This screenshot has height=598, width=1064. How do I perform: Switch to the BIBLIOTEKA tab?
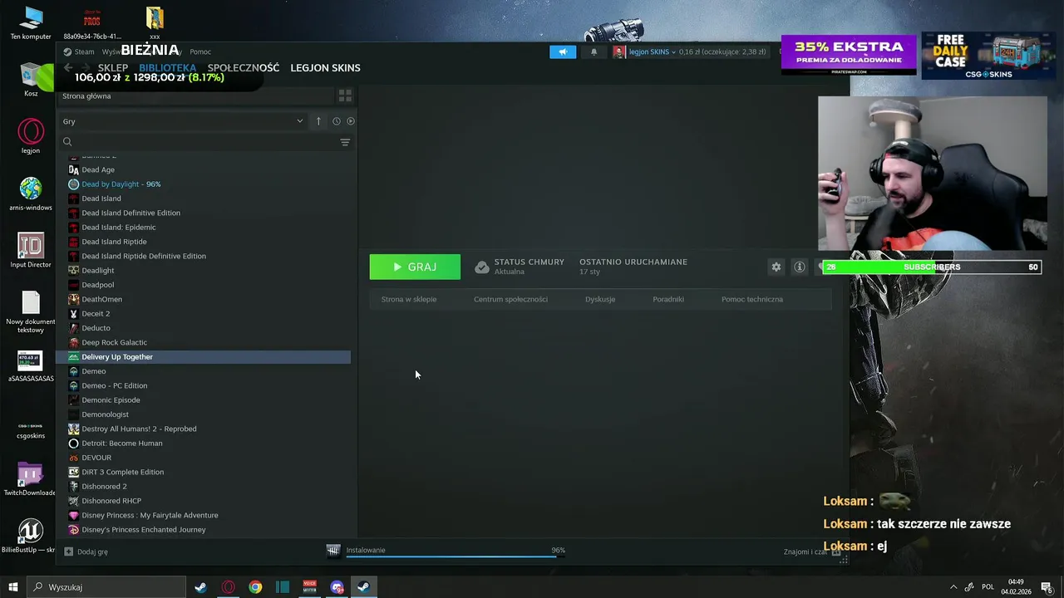click(168, 68)
